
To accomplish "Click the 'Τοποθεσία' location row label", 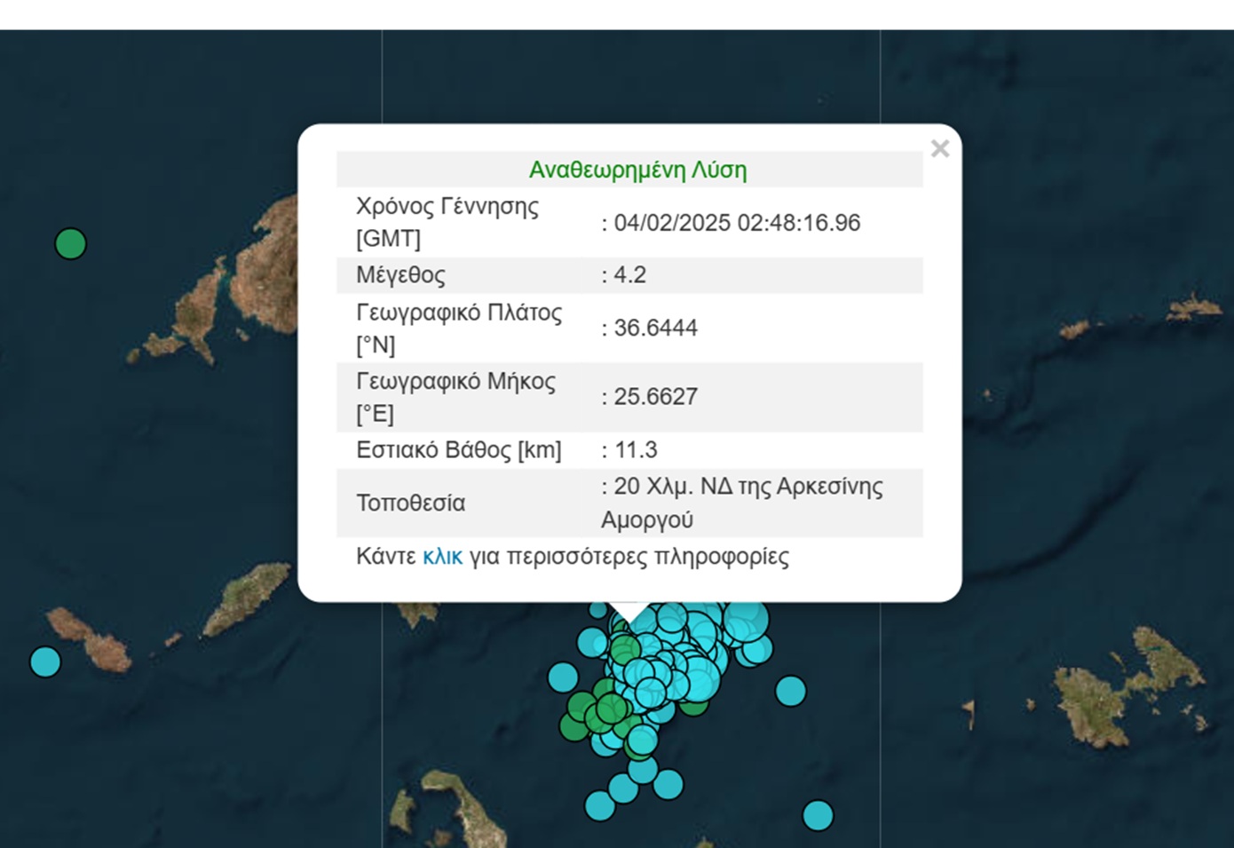I will [x=410, y=503].
